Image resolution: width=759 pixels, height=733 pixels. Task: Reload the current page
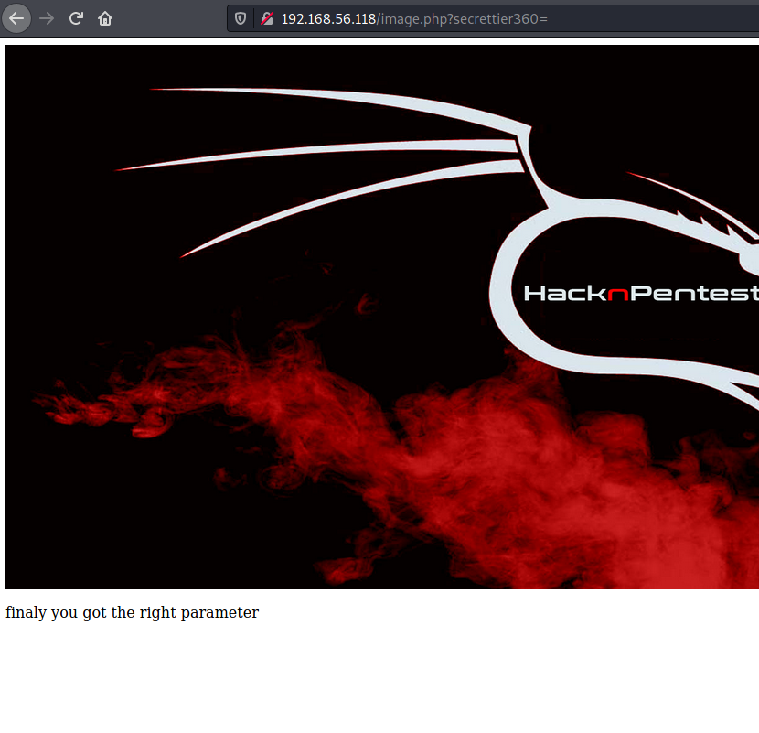click(x=77, y=18)
